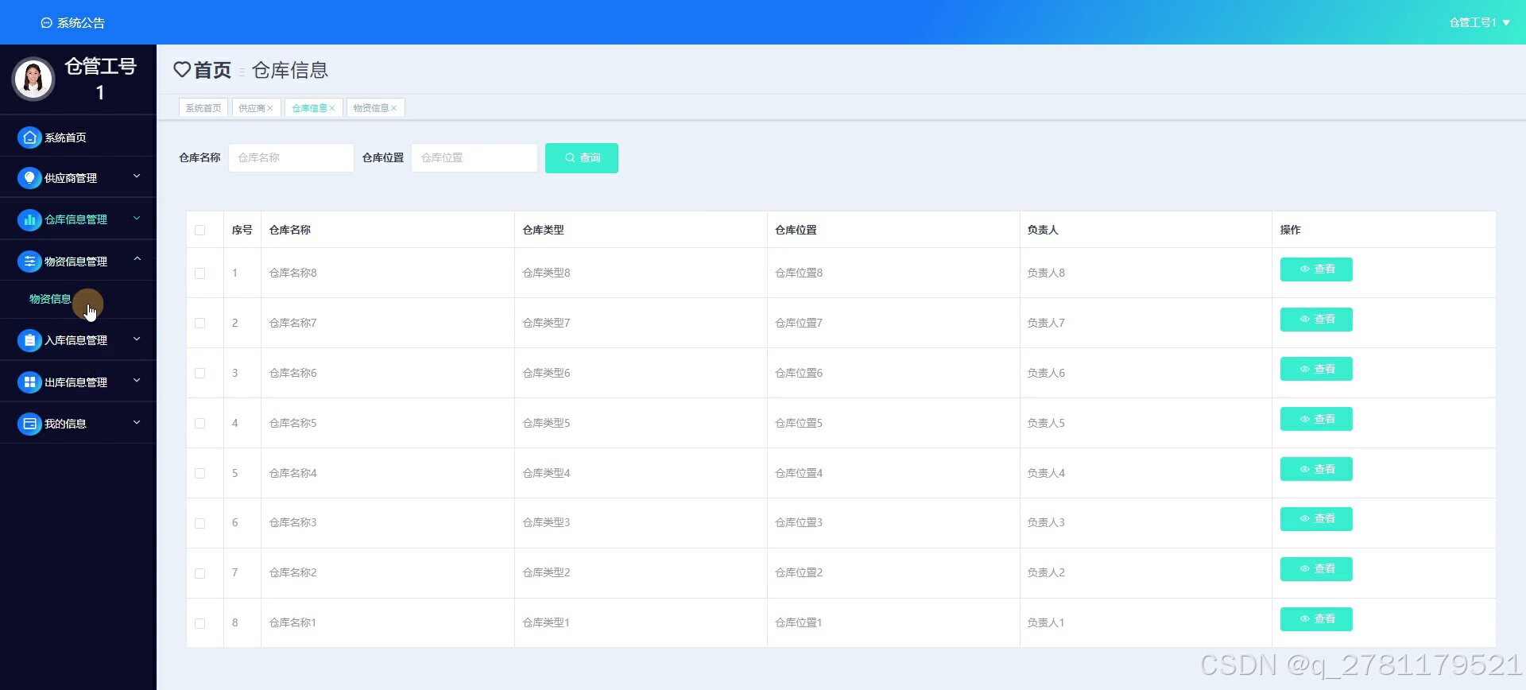View details for 仓库名称7
The width and height of the screenshot is (1526, 690).
[x=1316, y=320]
